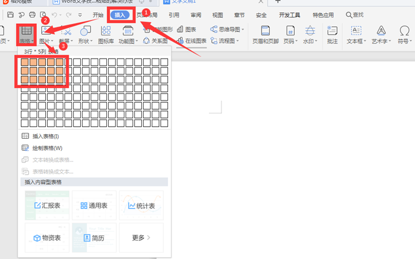Expand 流程图 dropdown arrow
Viewport: 415px width, 259px height.
[237, 41]
